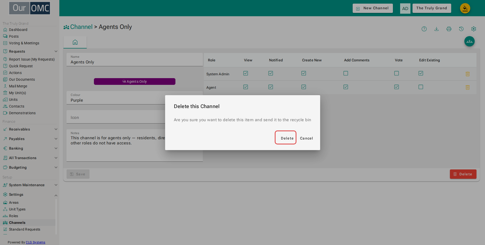Enable Agent Edit Existing checkbox

421,87
